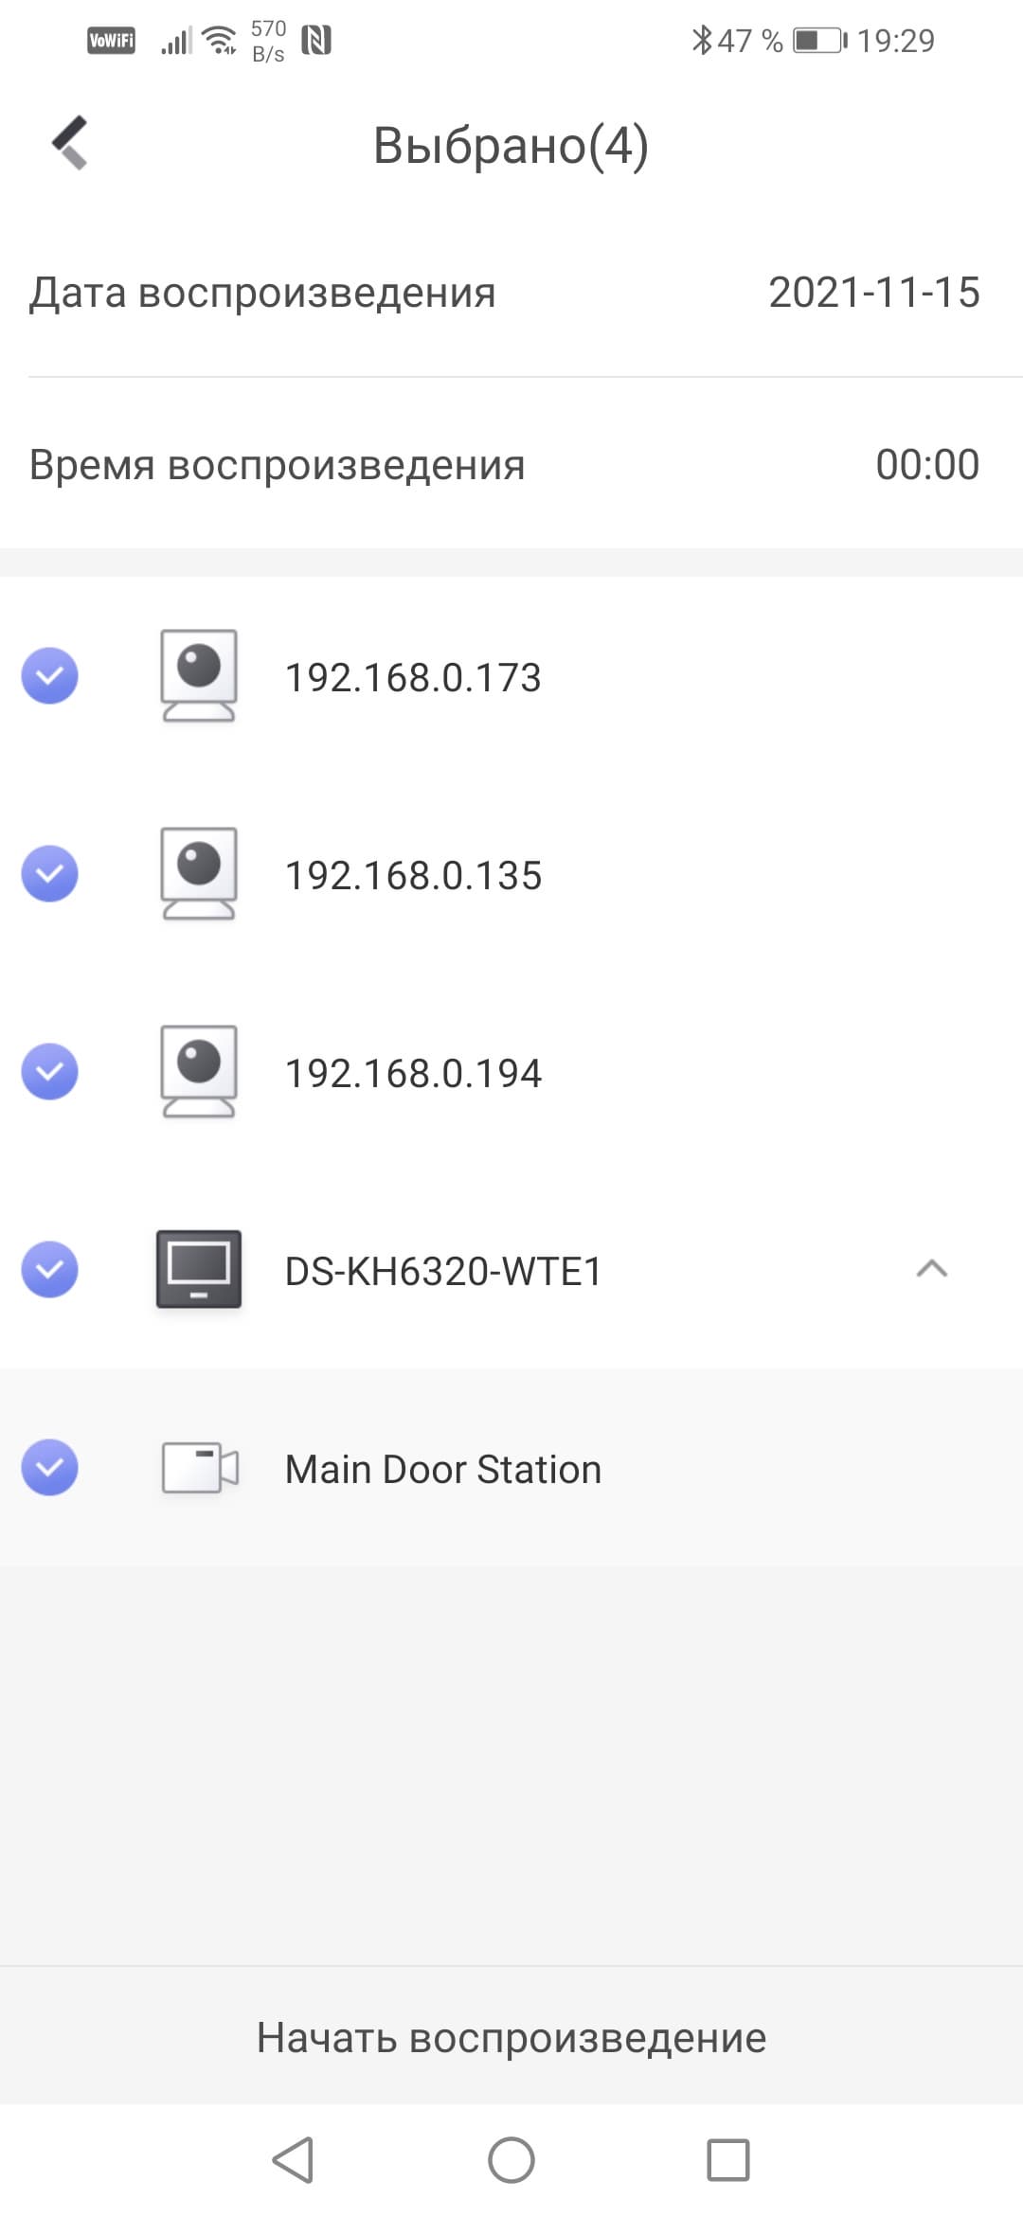Deselect the 192.168.0.135 camera checkbox
The width and height of the screenshot is (1023, 2216).
pos(49,874)
